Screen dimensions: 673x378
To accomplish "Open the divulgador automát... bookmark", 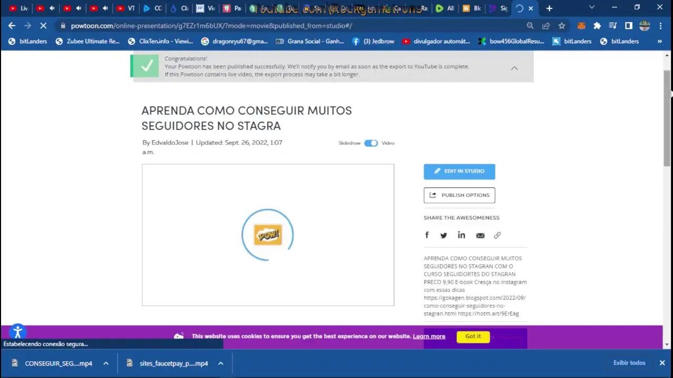I will pyautogui.click(x=436, y=41).
